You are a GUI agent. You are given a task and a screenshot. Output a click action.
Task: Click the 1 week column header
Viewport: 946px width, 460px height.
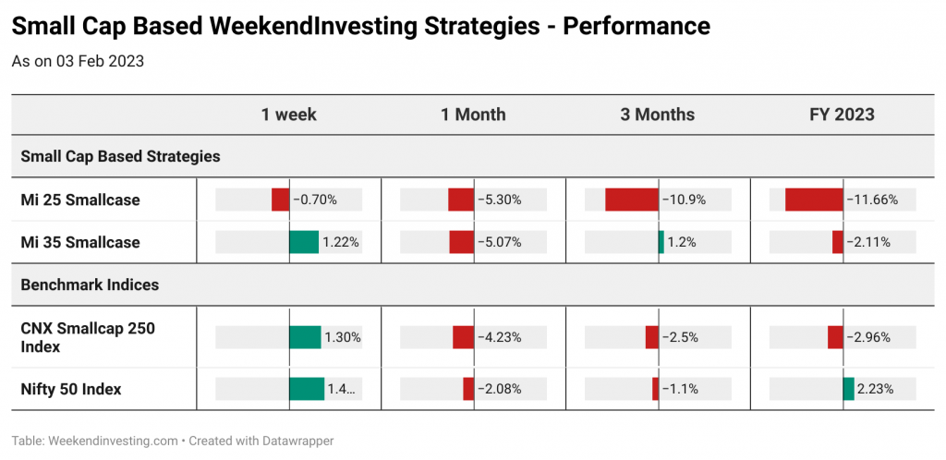(288, 115)
